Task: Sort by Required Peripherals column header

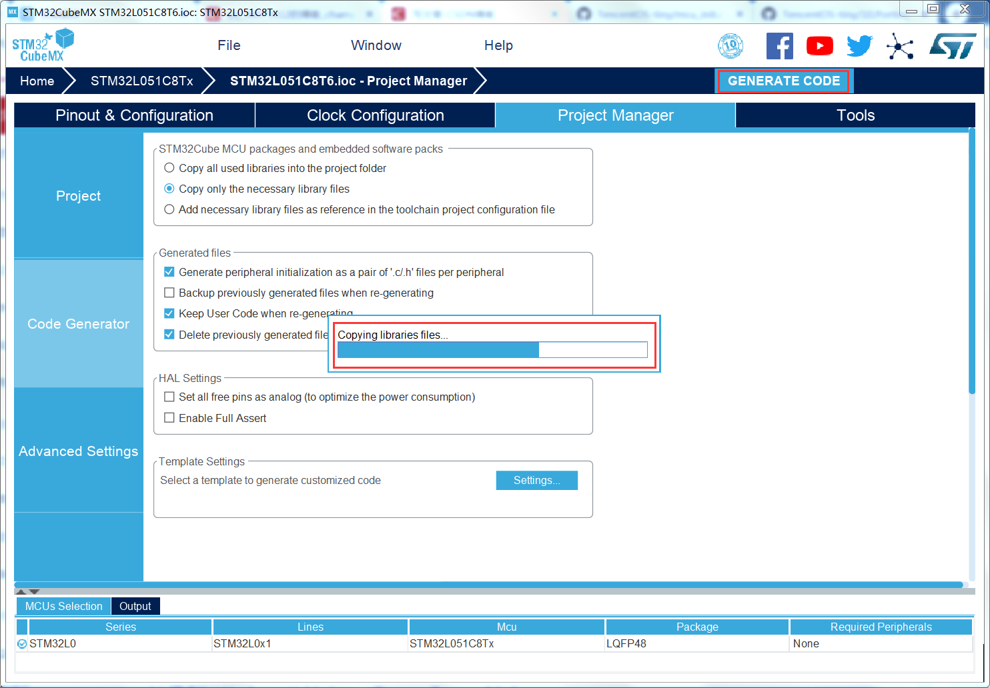Action: tap(881, 627)
